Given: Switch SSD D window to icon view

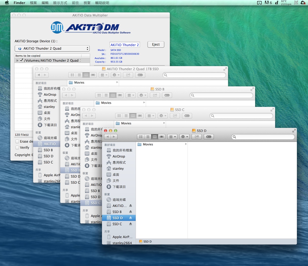Looking at the screenshot, I should click(x=141, y=137).
